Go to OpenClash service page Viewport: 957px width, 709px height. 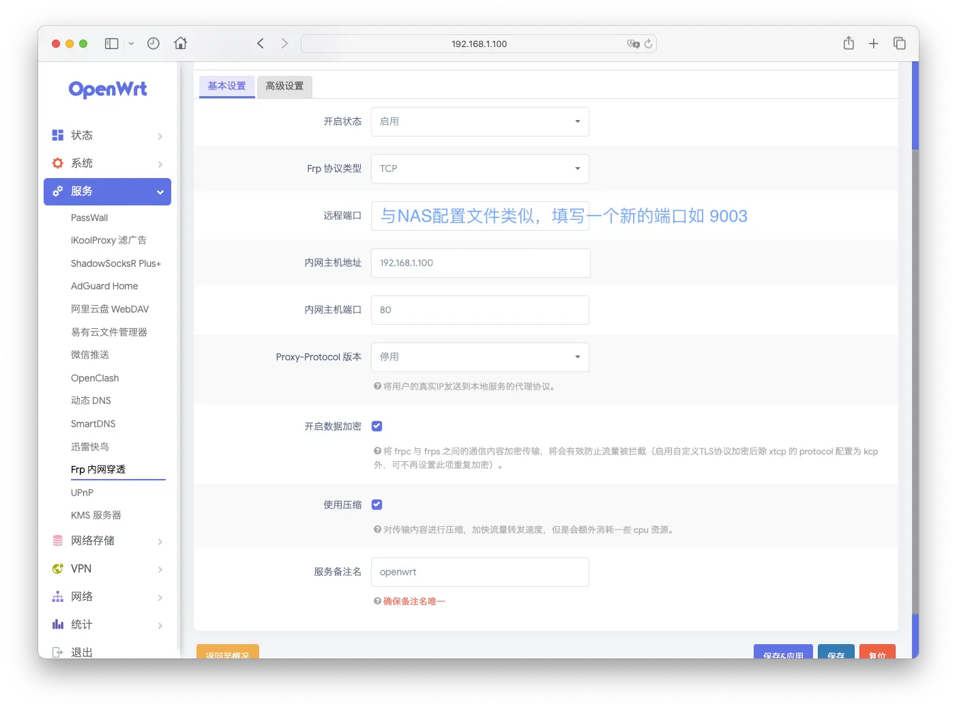point(95,378)
